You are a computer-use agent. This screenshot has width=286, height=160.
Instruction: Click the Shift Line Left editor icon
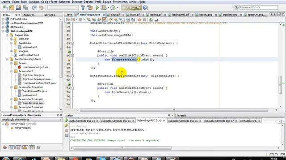128,20
